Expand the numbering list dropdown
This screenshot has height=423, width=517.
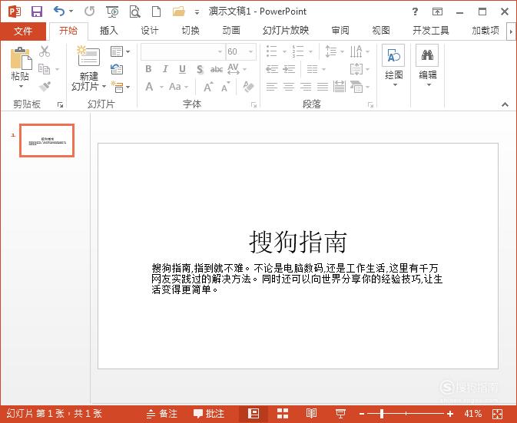310,51
